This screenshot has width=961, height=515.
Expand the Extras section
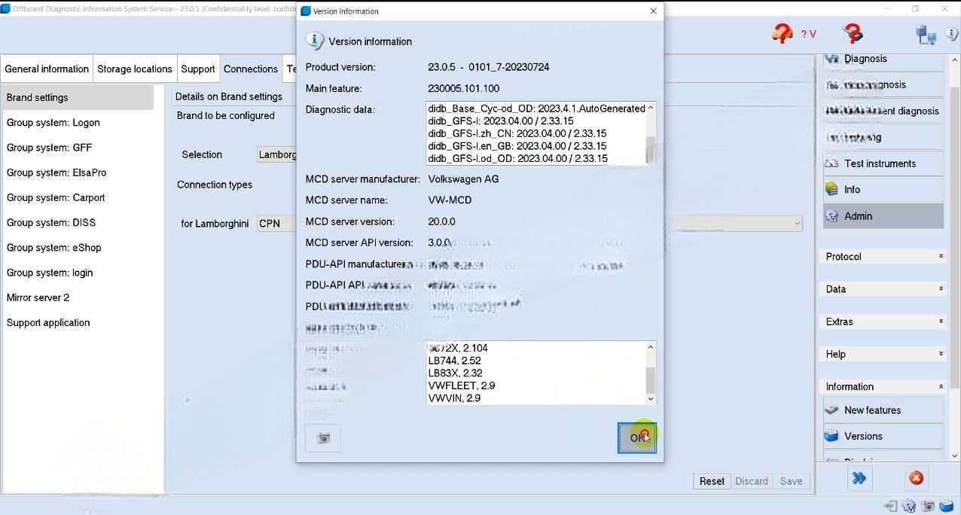(883, 321)
